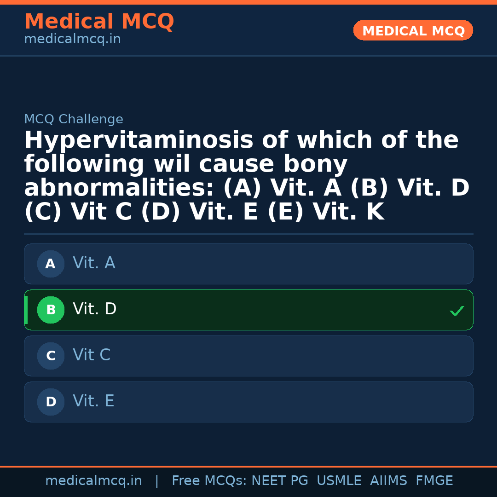
Task: Click the green accent bar beside Vit. D
Action: (x=25, y=310)
